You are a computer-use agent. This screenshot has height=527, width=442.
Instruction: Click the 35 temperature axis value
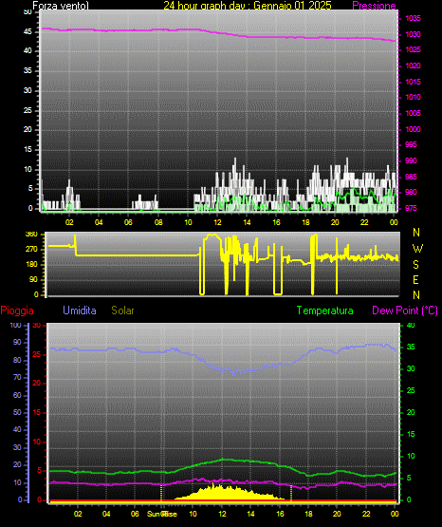[411, 347]
